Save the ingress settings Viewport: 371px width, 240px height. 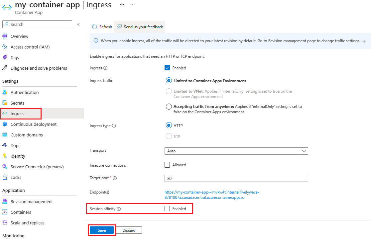pos(102,230)
